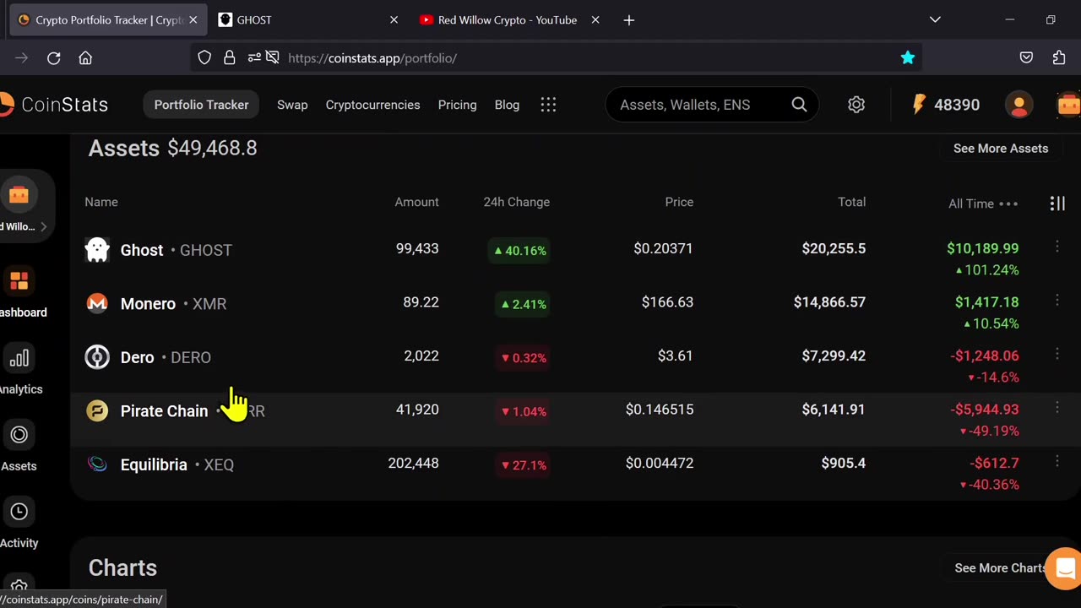Go to browser home page icon
This screenshot has width=1081, height=608.
[85, 58]
